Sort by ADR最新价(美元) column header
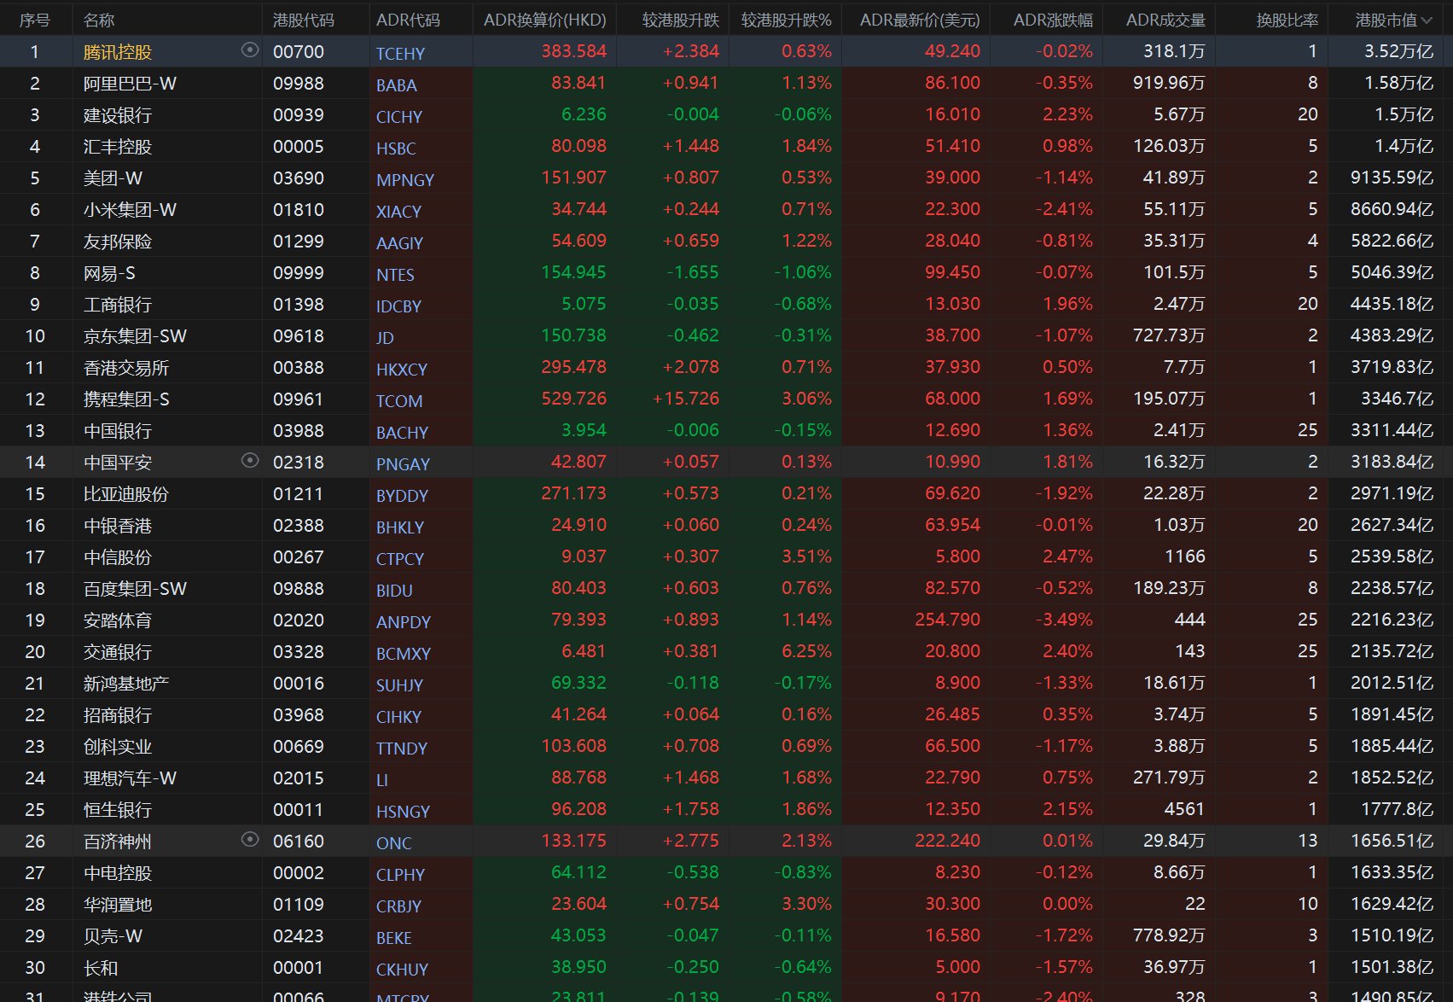Viewport: 1453px width, 1002px height. click(920, 20)
